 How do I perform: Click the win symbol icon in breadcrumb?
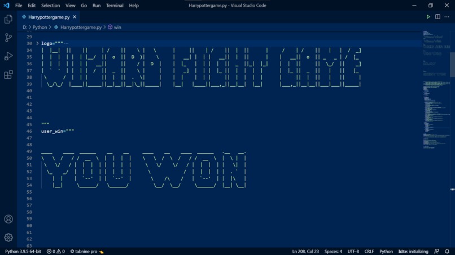click(110, 27)
